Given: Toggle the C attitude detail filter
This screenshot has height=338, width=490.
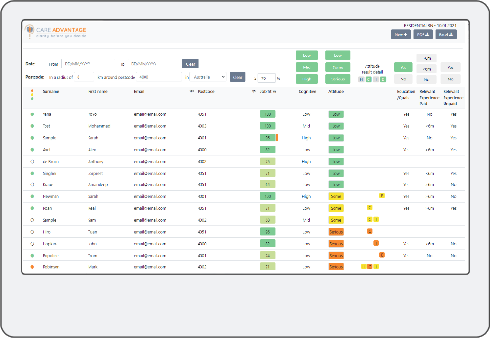Looking at the screenshot, I should [369, 79].
